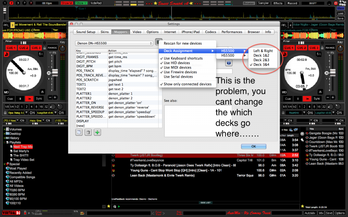Click the red layout button 2 in top bar
The image size is (348, 217).
11,3
